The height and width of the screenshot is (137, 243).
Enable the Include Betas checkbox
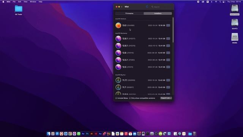[116, 98]
